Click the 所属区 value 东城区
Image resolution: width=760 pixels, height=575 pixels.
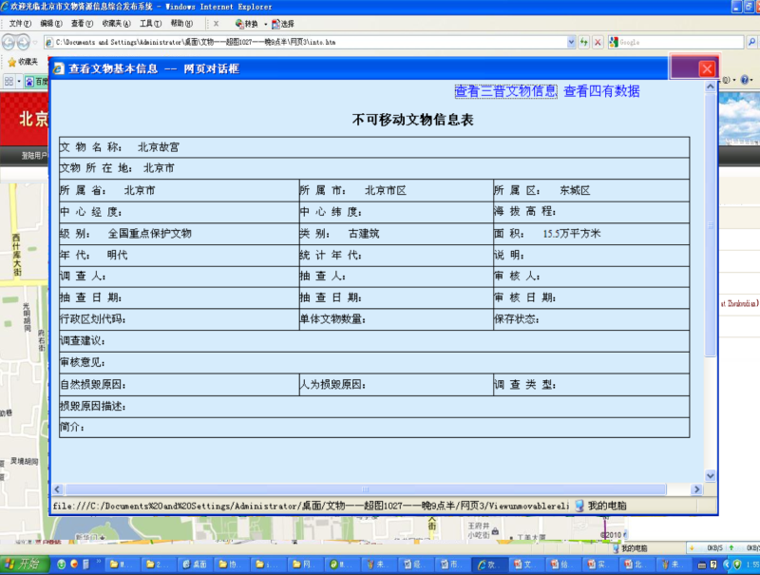[575, 190]
